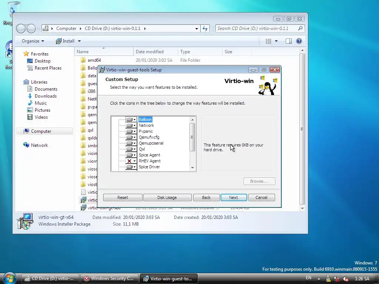Open Qemupciserial feature install dropdown
Screen dimensions: 379x284
[131, 143]
